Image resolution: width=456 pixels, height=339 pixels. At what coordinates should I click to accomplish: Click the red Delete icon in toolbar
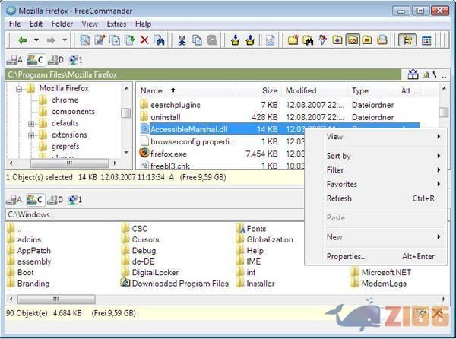[x=144, y=40]
